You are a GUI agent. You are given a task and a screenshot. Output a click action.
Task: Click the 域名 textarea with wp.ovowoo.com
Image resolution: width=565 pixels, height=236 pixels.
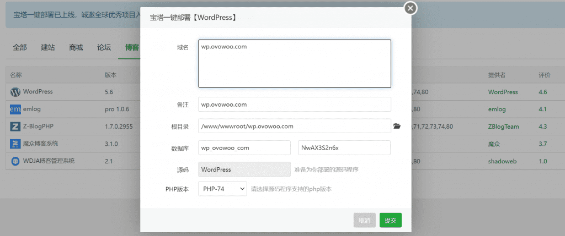[x=295, y=63]
